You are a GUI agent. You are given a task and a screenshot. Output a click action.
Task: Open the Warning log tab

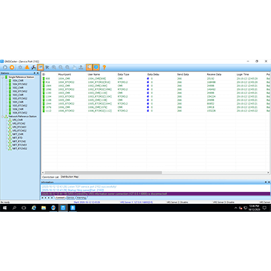(x=81, y=198)
